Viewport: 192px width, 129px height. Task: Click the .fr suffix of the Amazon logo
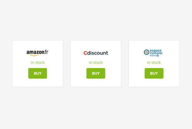[47, 52]
